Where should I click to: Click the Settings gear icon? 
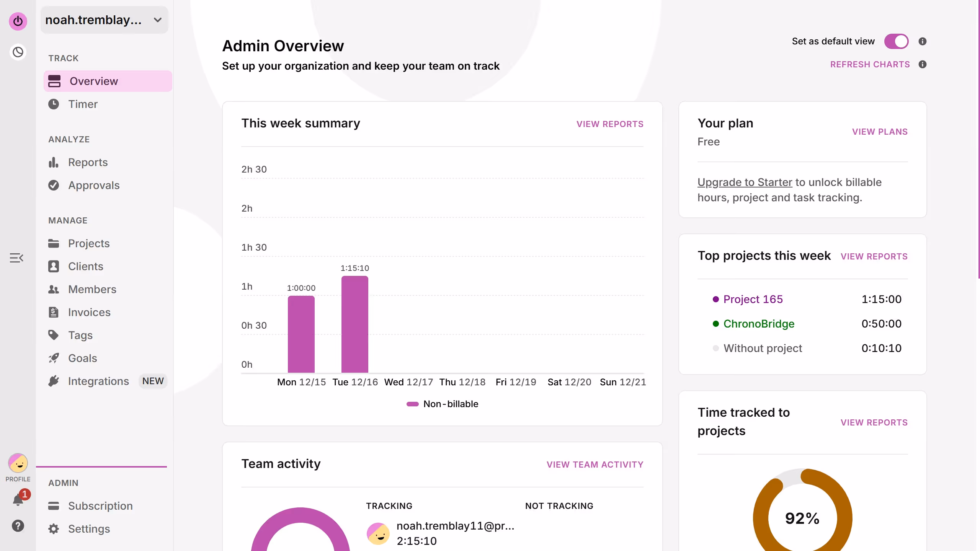pos(54,529)
